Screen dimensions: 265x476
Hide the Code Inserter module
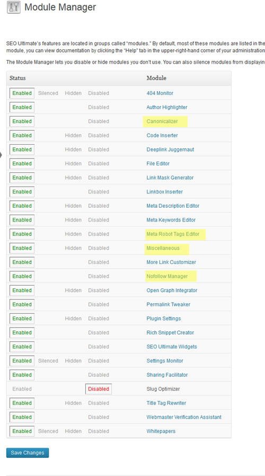tap(73, 135)
